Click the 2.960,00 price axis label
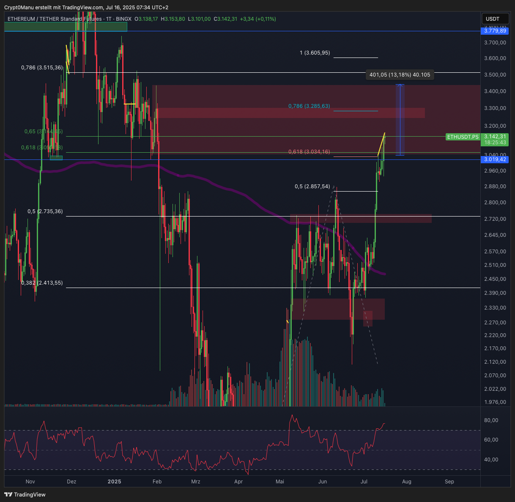Image resolution: width=515 pixels, height=502 pixels. (x=495, y=171)
